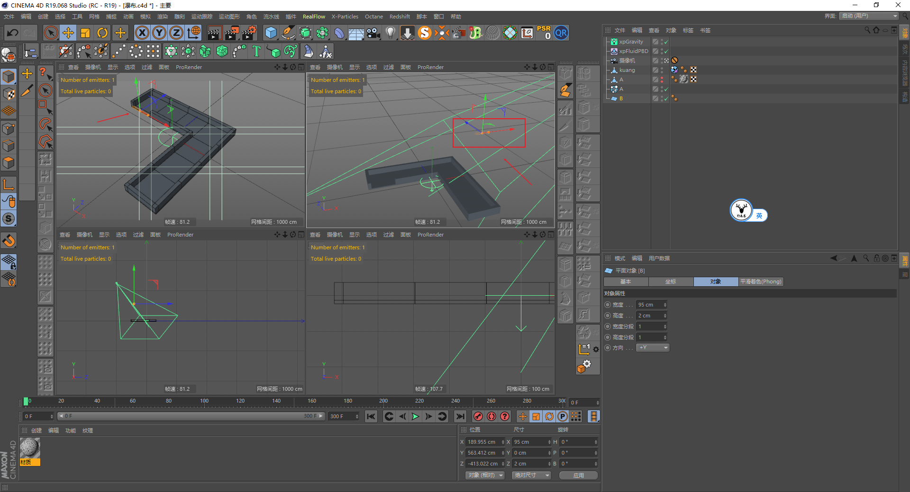Switch the coordinate system globe icon
This screenshot has width=910, height=492.
(194, 33)
